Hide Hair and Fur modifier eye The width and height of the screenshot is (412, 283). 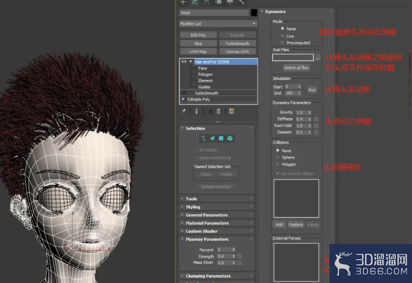click(x=184, y=62)
